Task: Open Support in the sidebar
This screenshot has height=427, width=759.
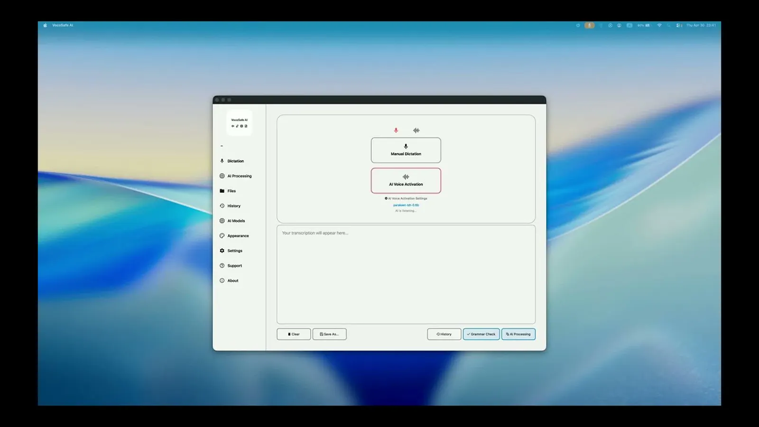Action: coord(231,266)
